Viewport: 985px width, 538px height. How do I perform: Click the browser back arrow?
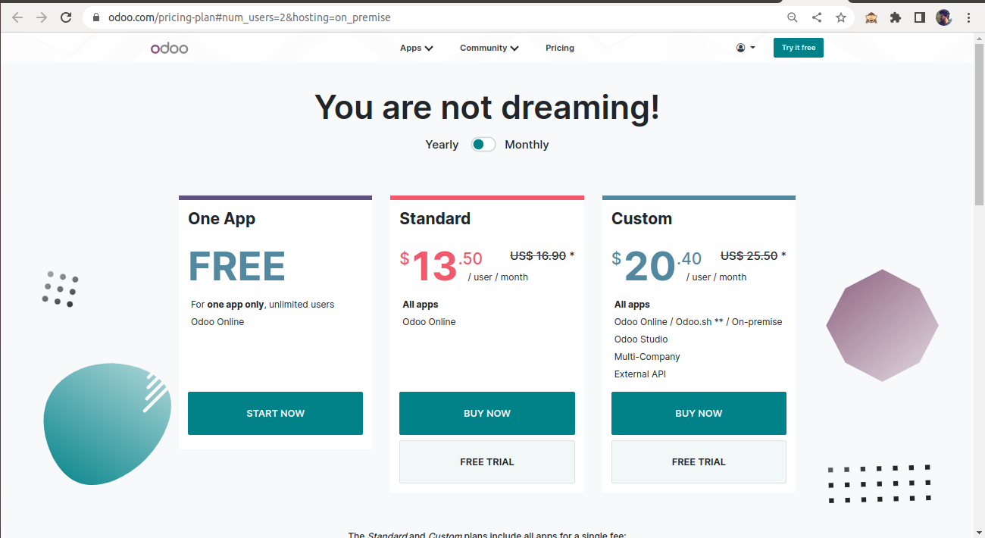(17, 17)
